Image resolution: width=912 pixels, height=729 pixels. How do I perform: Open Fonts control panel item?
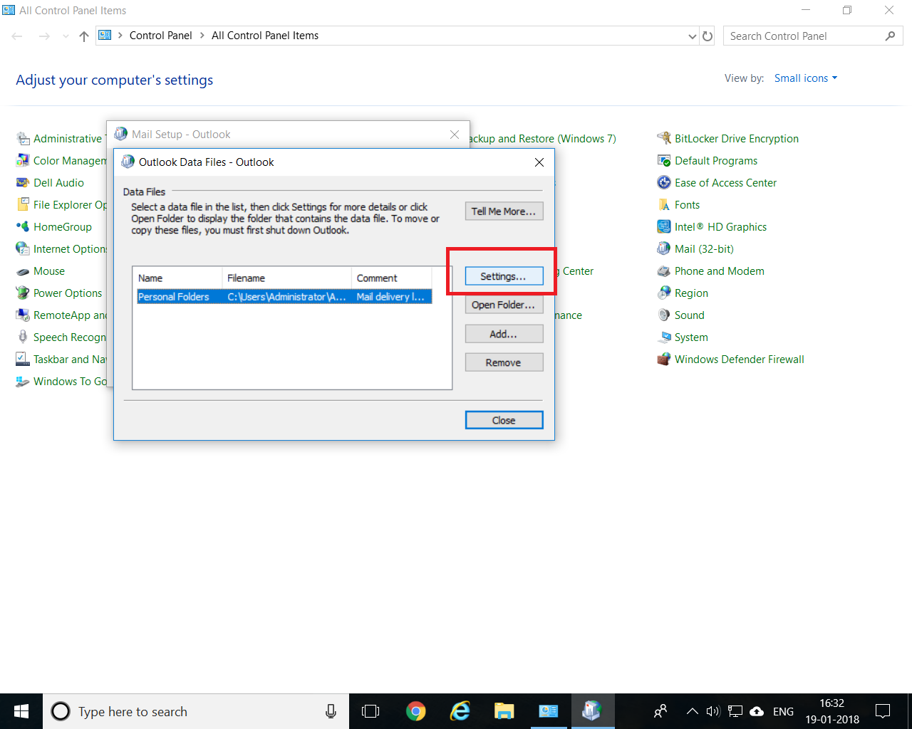pos(687,205)
